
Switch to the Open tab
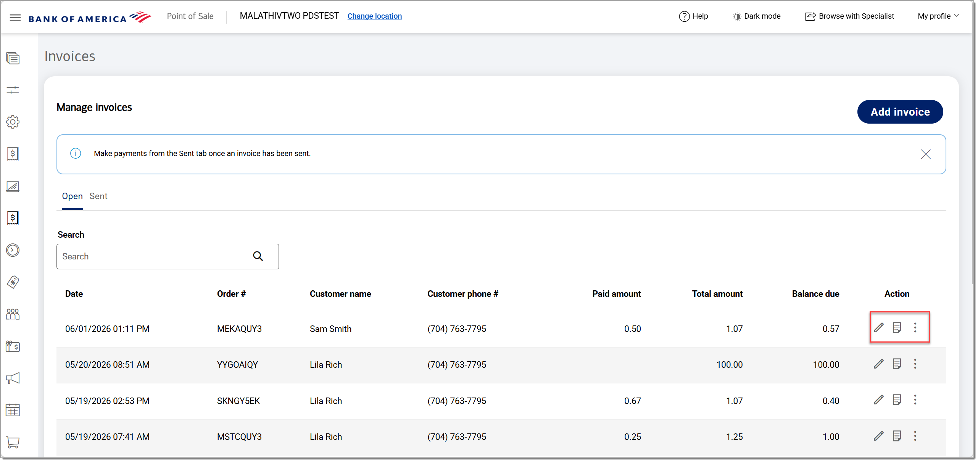[x=72, y=196]
